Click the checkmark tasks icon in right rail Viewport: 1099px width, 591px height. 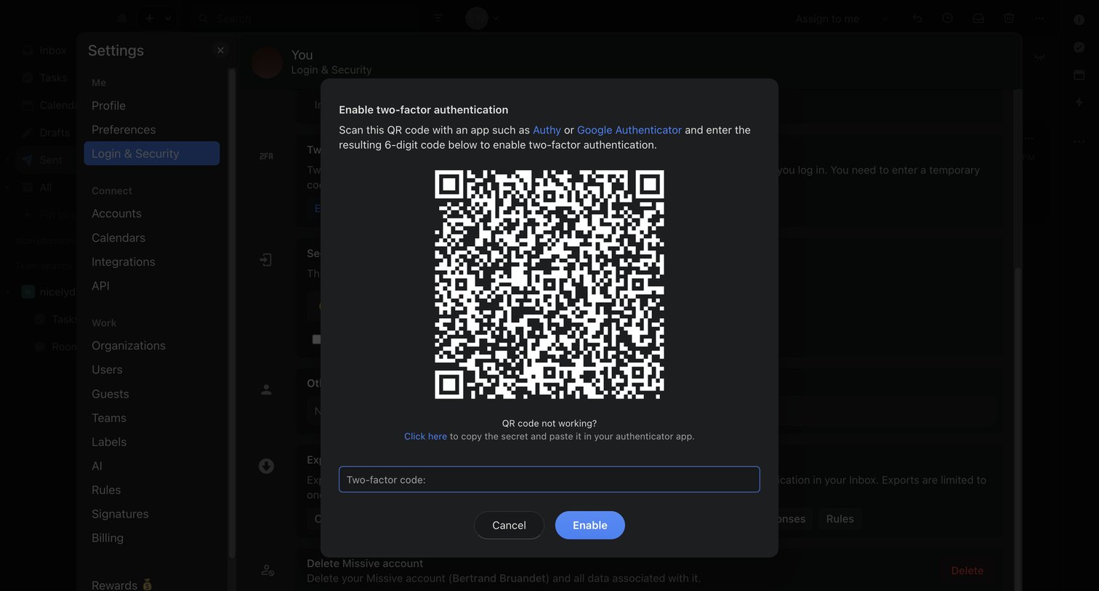pos(1079,47)
